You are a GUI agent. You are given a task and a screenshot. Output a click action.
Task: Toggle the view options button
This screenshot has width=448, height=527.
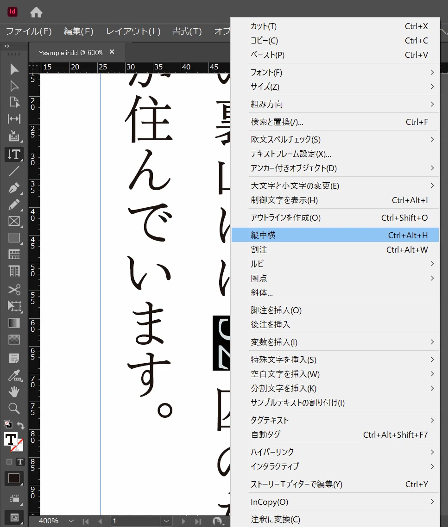pos(14,499)
